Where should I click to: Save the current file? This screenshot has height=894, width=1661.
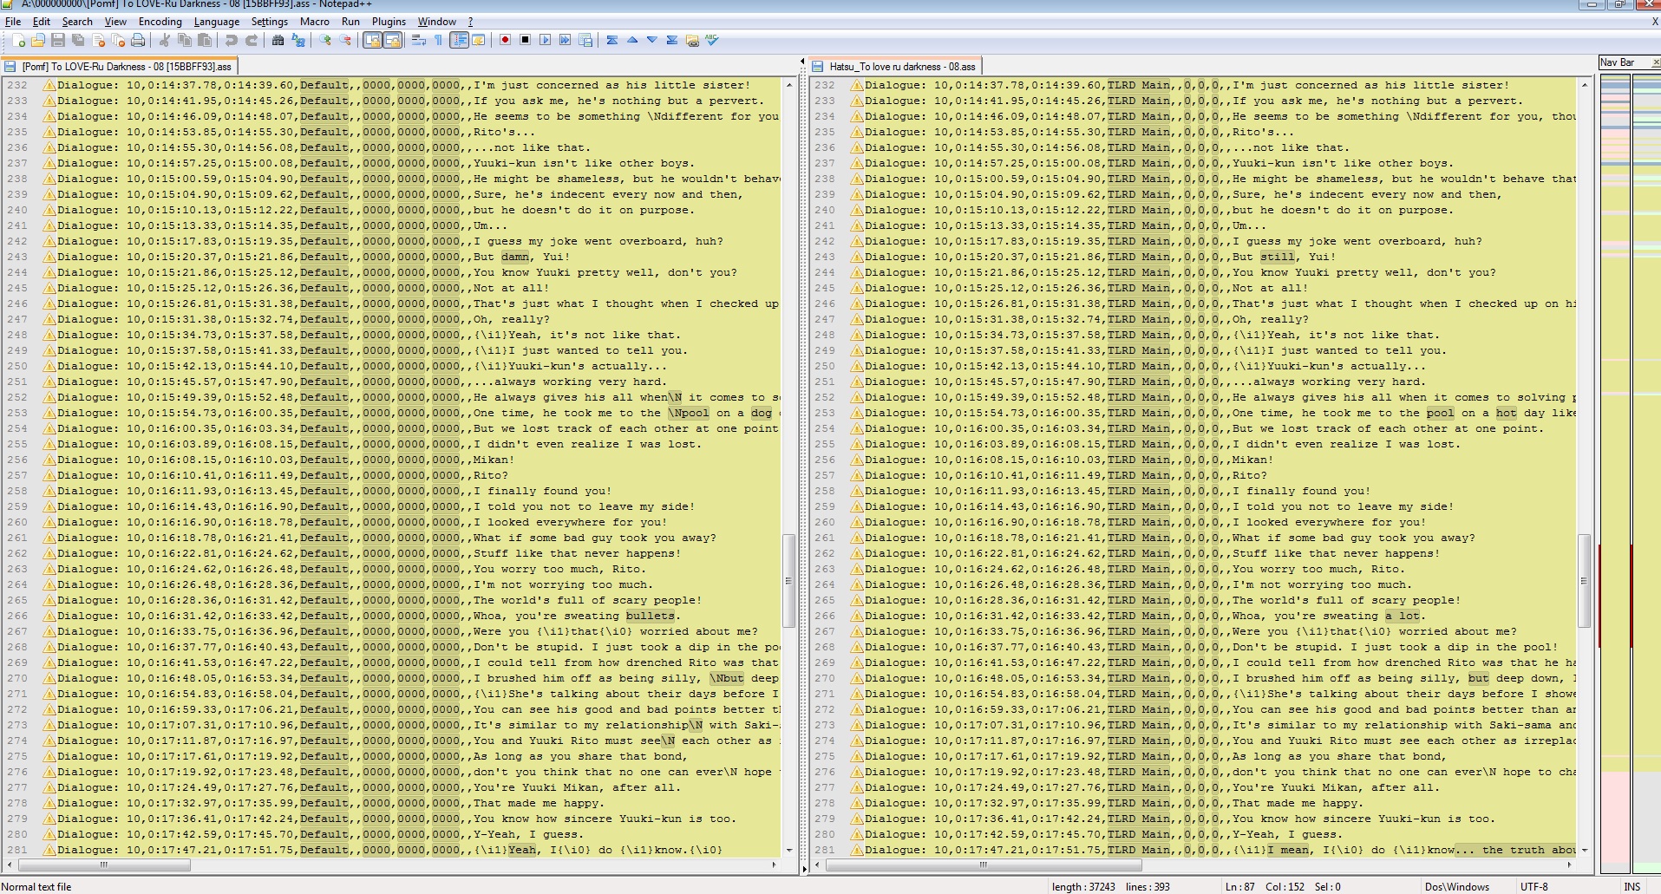point(58,40)
